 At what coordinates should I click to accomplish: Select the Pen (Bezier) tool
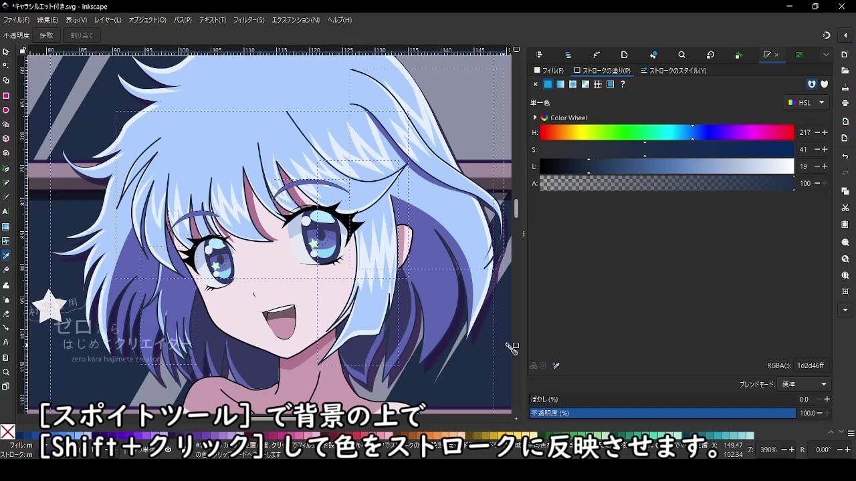point(6,168)
